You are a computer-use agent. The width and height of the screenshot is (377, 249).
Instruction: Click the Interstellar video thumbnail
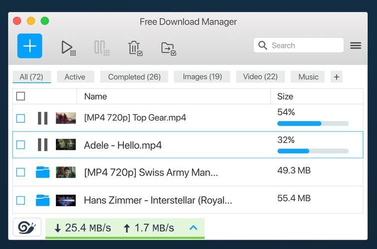[65, 200]
